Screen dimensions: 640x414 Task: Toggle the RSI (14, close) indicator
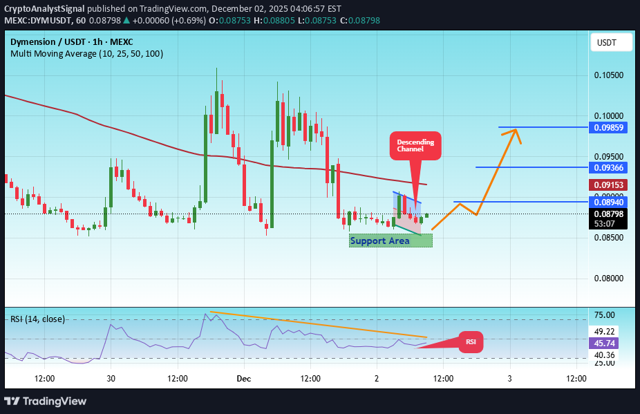pyautogui.click(x=37, y=319)
